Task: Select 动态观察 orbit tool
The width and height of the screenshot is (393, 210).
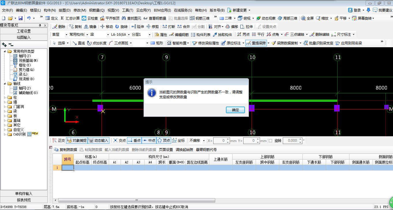Action: click(x=266, y=18)
